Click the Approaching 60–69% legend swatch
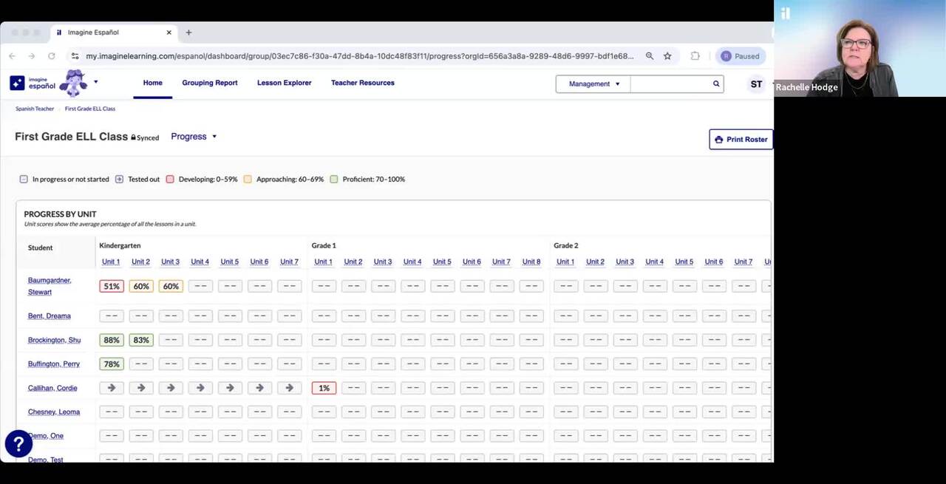Screen dimensions: 946x484 (248, 180)
